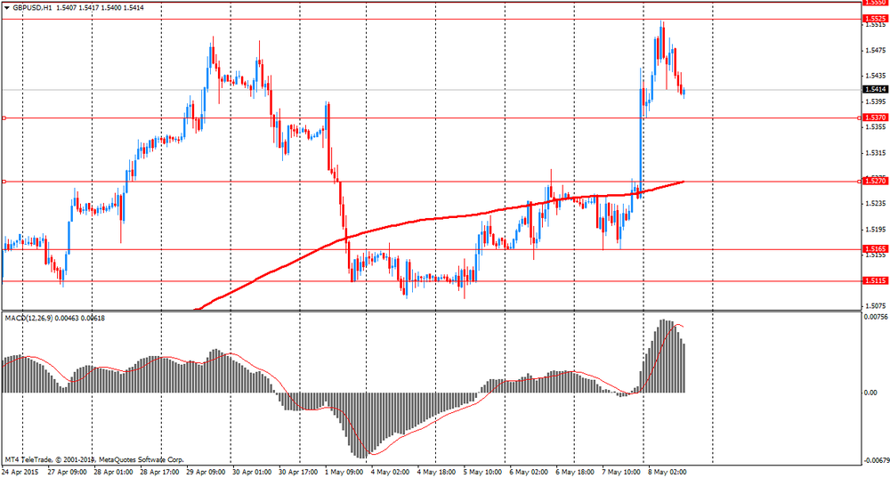Viewport: 890px width, 478px height.
Task: Click the 24 Apr 2015 date label
Action: coord(20,472)
